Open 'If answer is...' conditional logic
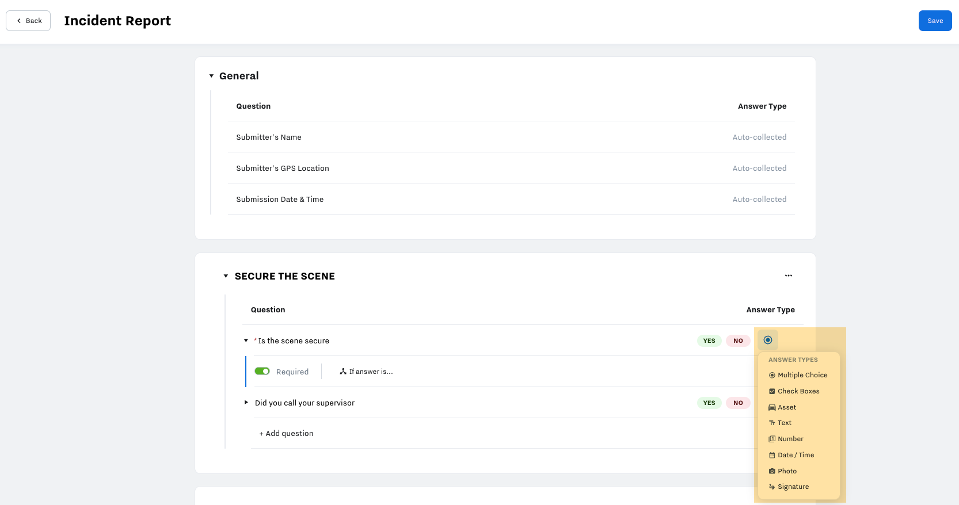The image size is (959, 505). 366,372
